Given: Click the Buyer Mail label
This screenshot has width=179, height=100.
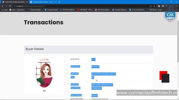Looking at the screenshot, I should (74, 84).
